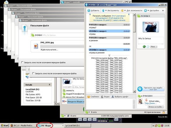Viewport: 171px width, 128px height.
Task: Open the Настройки settings icon in chat toolbar
Action: point(145,11)
